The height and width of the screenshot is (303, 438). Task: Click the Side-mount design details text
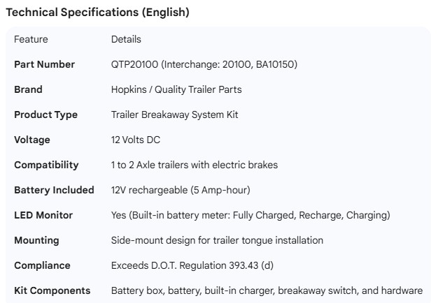pyautogui.click(x=217, y=240)
